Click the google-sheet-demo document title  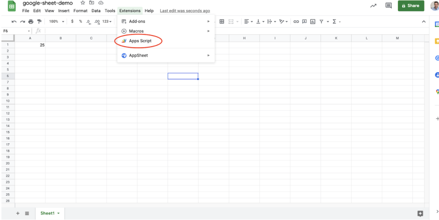(48, 3)
